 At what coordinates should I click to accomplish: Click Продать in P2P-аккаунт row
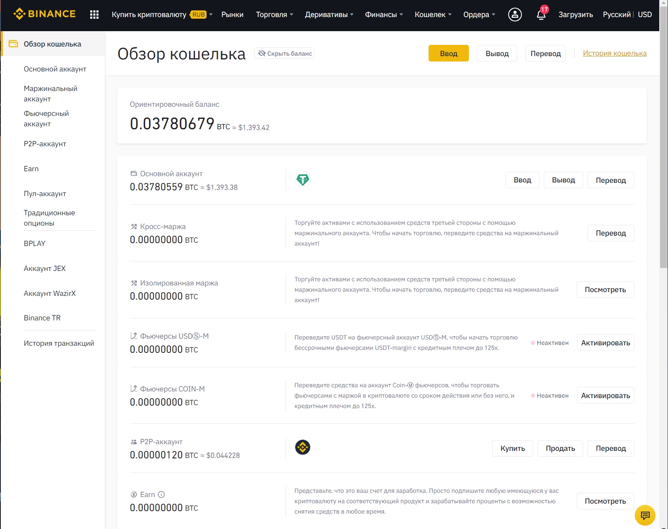560,448
